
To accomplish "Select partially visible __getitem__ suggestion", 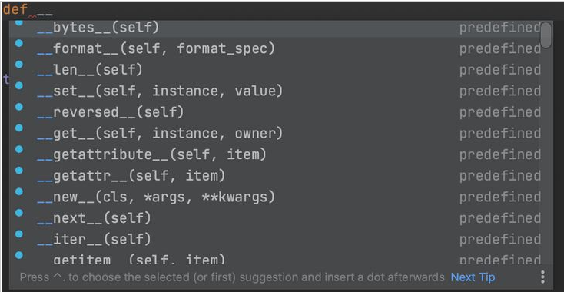I will [275, 258].
